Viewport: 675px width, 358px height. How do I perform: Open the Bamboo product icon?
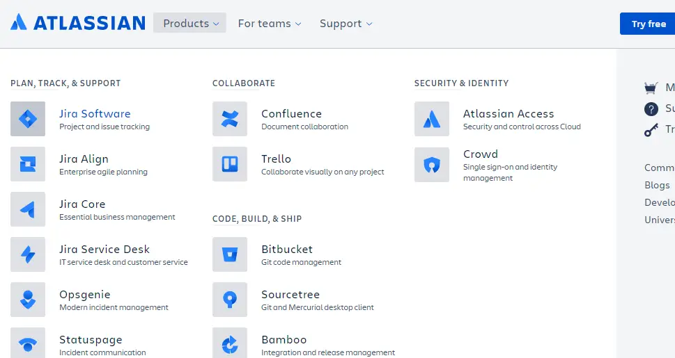pos(230,343)
